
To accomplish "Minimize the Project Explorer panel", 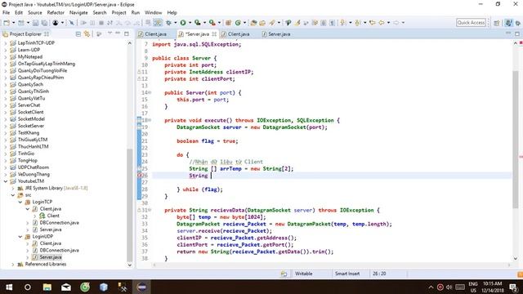I will point(118,33).
